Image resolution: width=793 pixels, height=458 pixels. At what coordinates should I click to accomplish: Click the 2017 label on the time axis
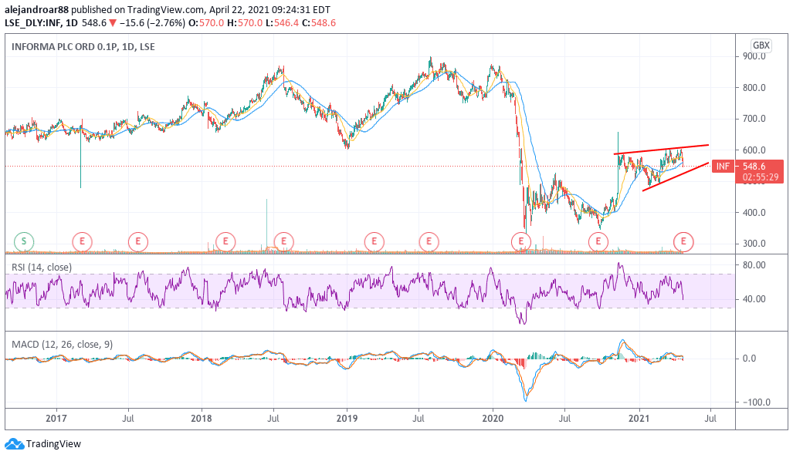pyautogui.click(x=56, y=419)
